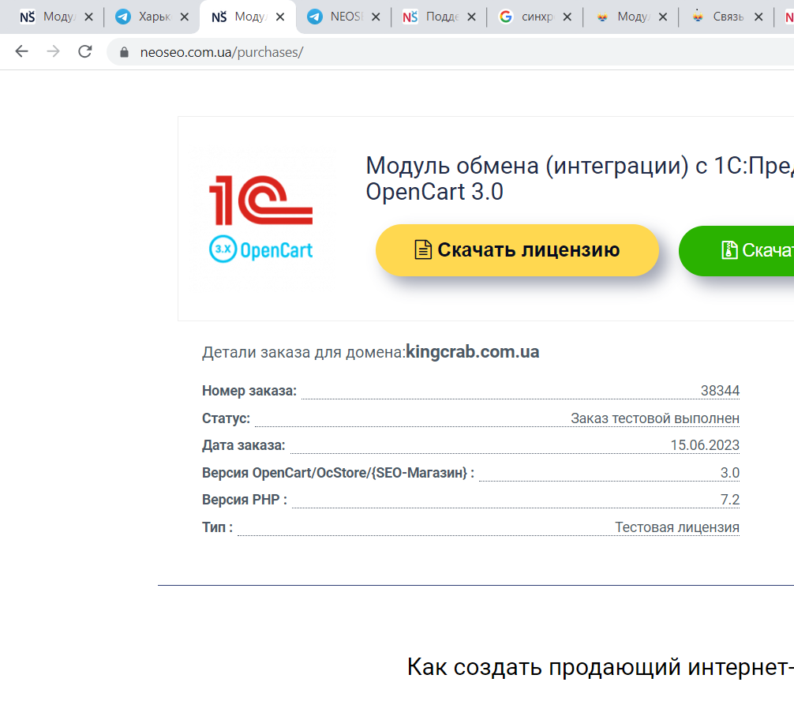This screenshot has height=701, width=794.
Task: Click the Telegram icon on the 'Харьк' tab
Action: pyautogui.click(x=123, y=17)
